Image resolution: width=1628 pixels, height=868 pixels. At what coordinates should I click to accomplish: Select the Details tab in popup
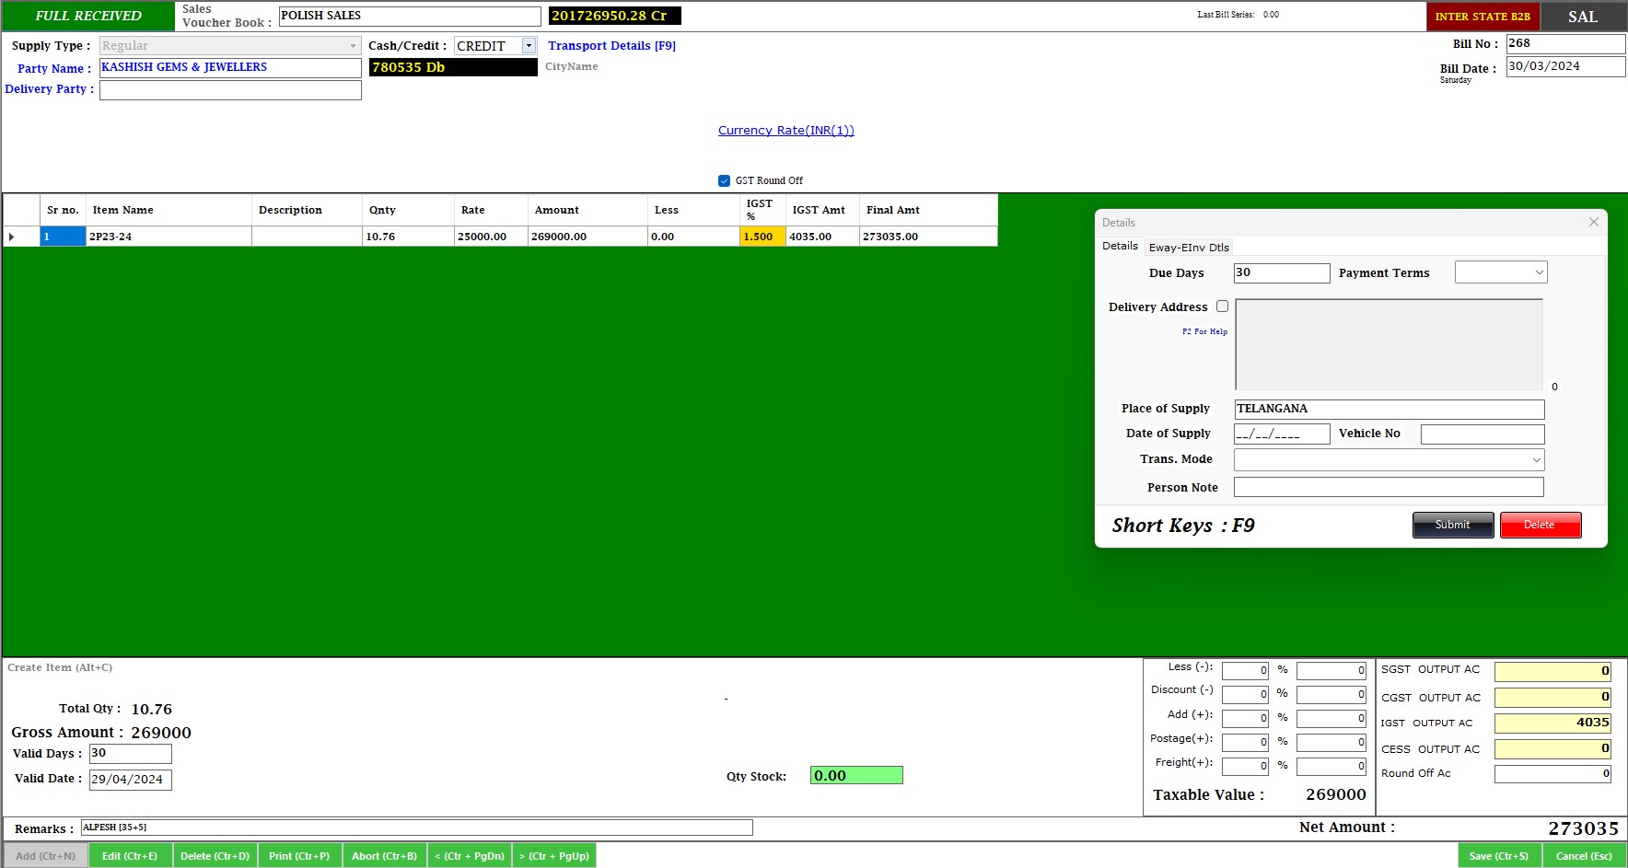coord(1120,246)
